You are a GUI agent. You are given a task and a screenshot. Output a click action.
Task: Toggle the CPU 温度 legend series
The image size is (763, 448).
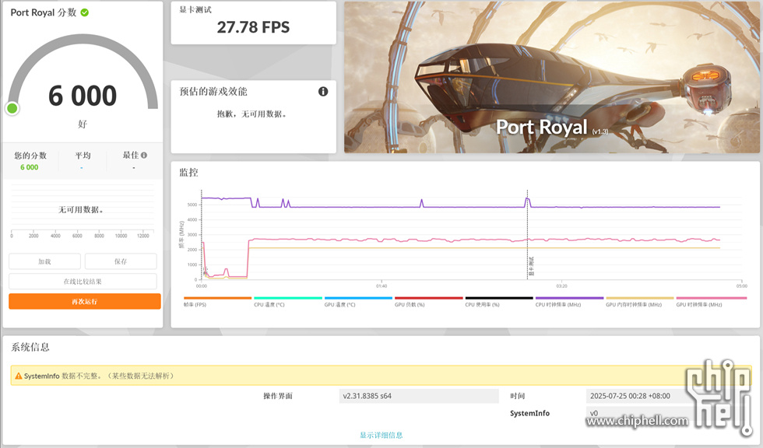[287, 302]
